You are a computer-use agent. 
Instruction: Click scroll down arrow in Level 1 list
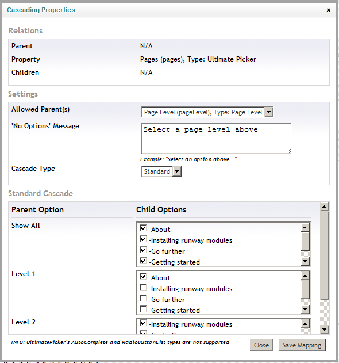(305, 309)
